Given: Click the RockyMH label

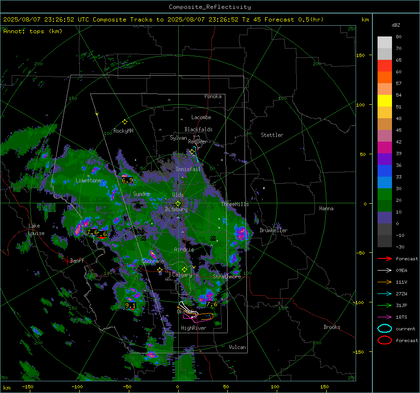Looking at the screenshot, I should tap(123, 131).
